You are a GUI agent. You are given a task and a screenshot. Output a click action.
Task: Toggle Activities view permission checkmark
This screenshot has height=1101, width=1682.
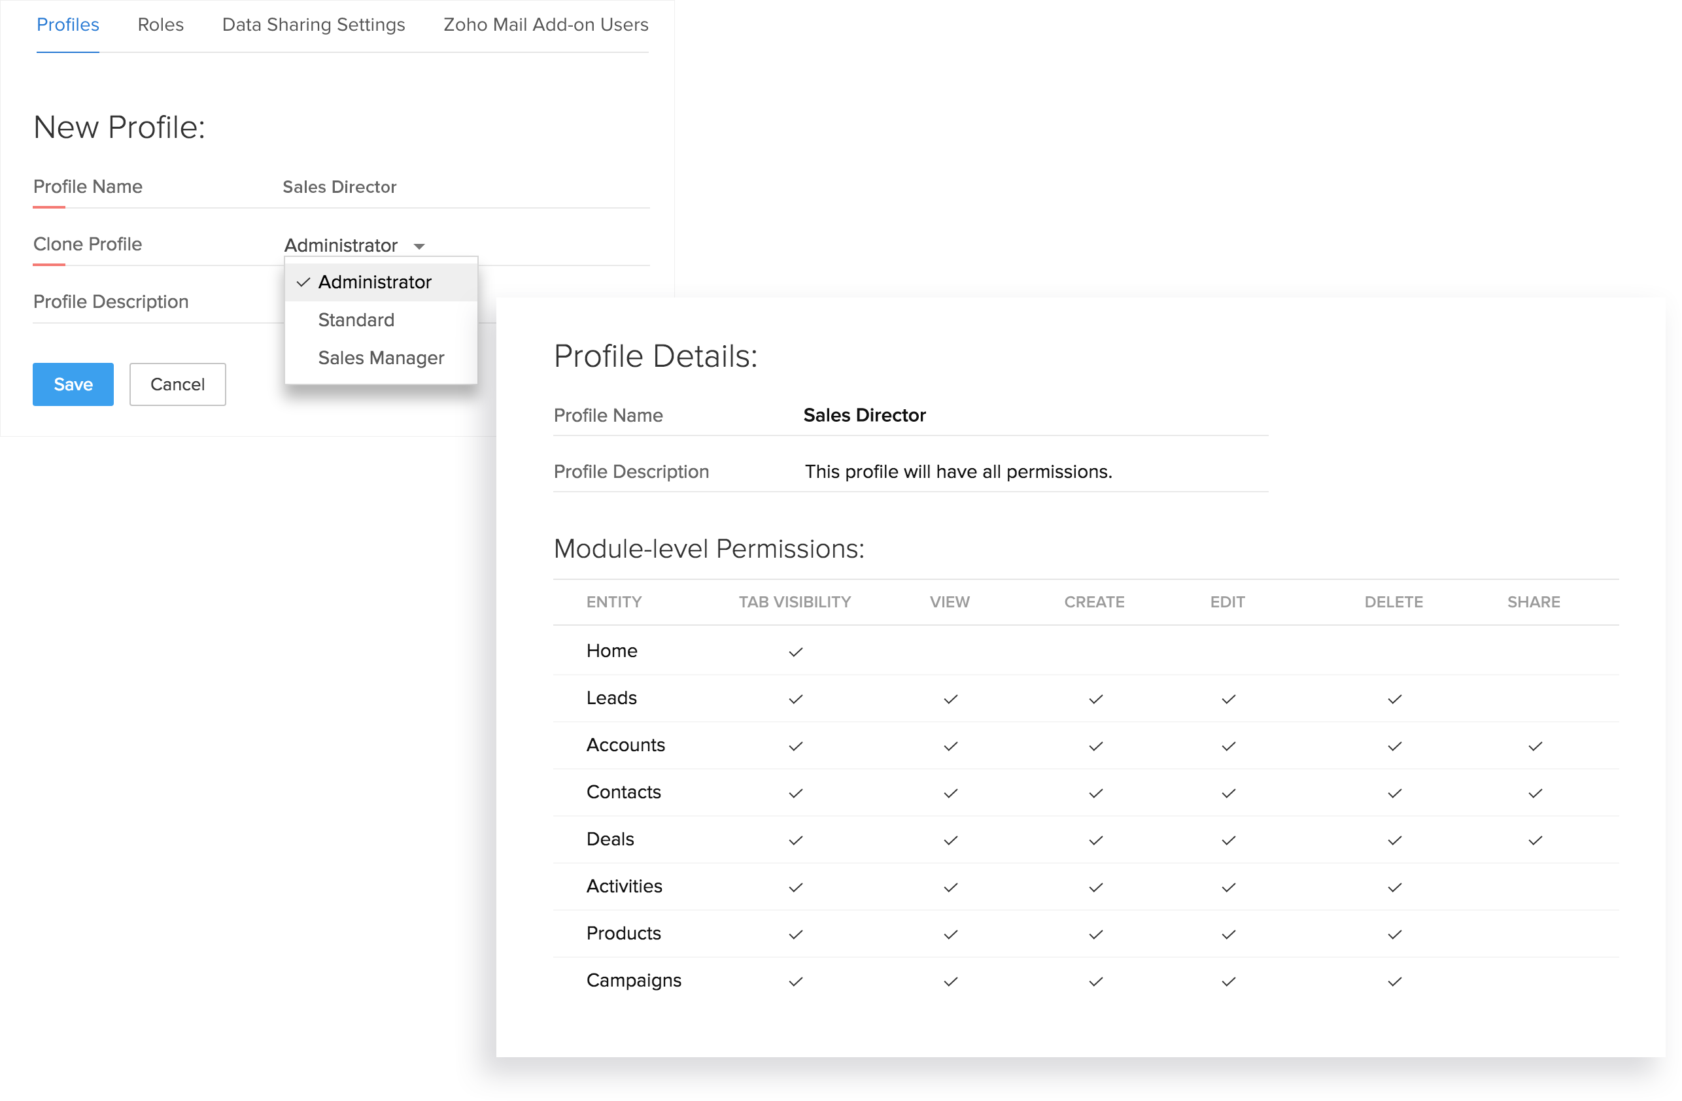click(950, 887)
